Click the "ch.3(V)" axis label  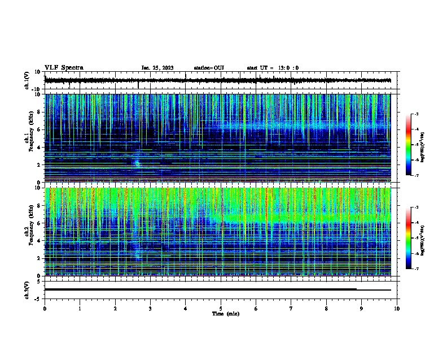pos(27,290)
